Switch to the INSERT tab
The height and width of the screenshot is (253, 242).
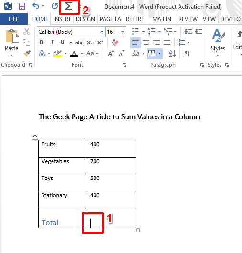62,19
